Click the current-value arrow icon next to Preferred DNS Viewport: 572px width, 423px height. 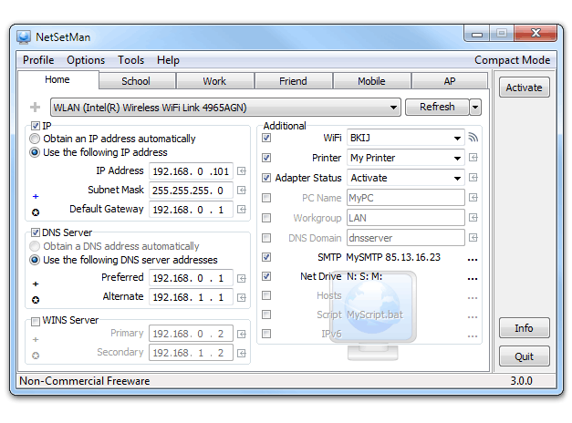point(242,279)
